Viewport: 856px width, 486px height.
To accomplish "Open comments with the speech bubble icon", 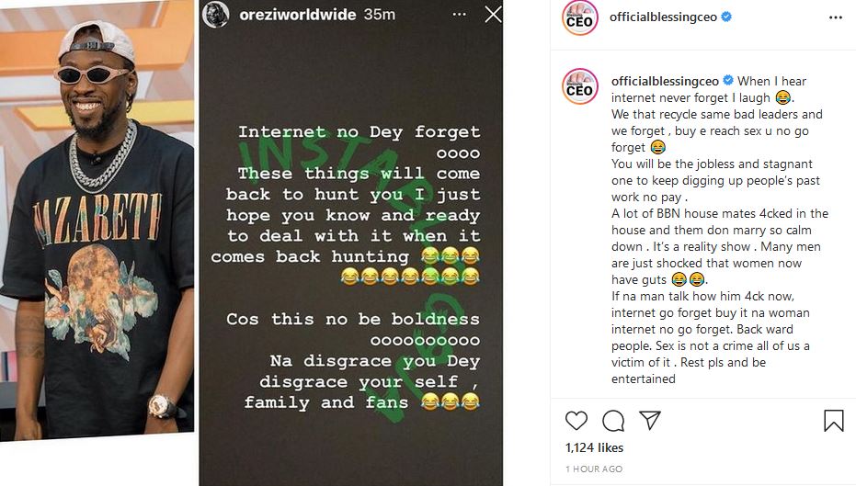I will (613, 421).
